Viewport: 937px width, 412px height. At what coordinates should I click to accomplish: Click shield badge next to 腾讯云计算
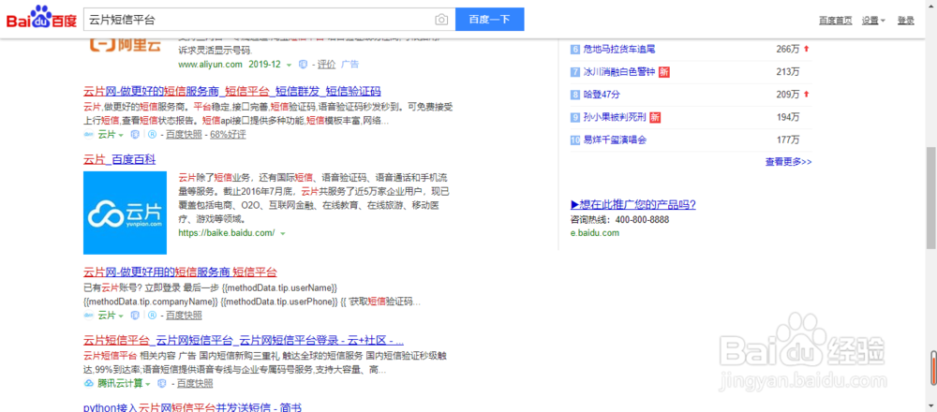[161, 383]
